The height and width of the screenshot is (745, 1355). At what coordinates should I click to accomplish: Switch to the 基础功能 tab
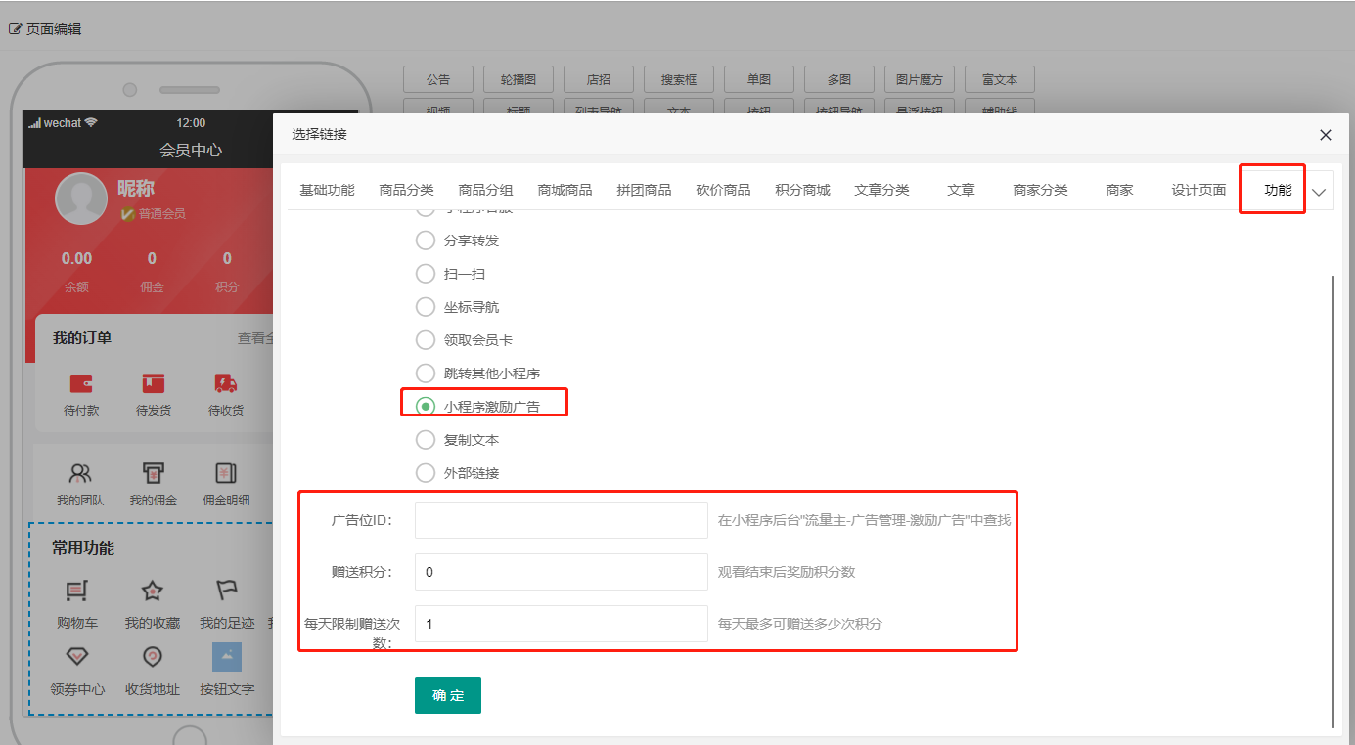(327, 190)
